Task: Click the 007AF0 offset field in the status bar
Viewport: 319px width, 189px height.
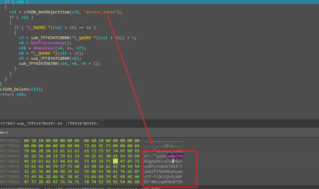Action: 7,123
